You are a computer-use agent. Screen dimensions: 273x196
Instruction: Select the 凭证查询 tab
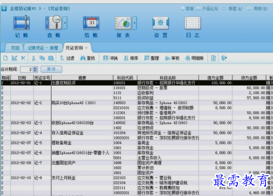(x=74, y=48)
